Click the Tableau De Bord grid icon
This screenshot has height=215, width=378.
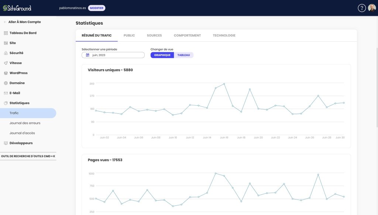(x=6, y=33)
